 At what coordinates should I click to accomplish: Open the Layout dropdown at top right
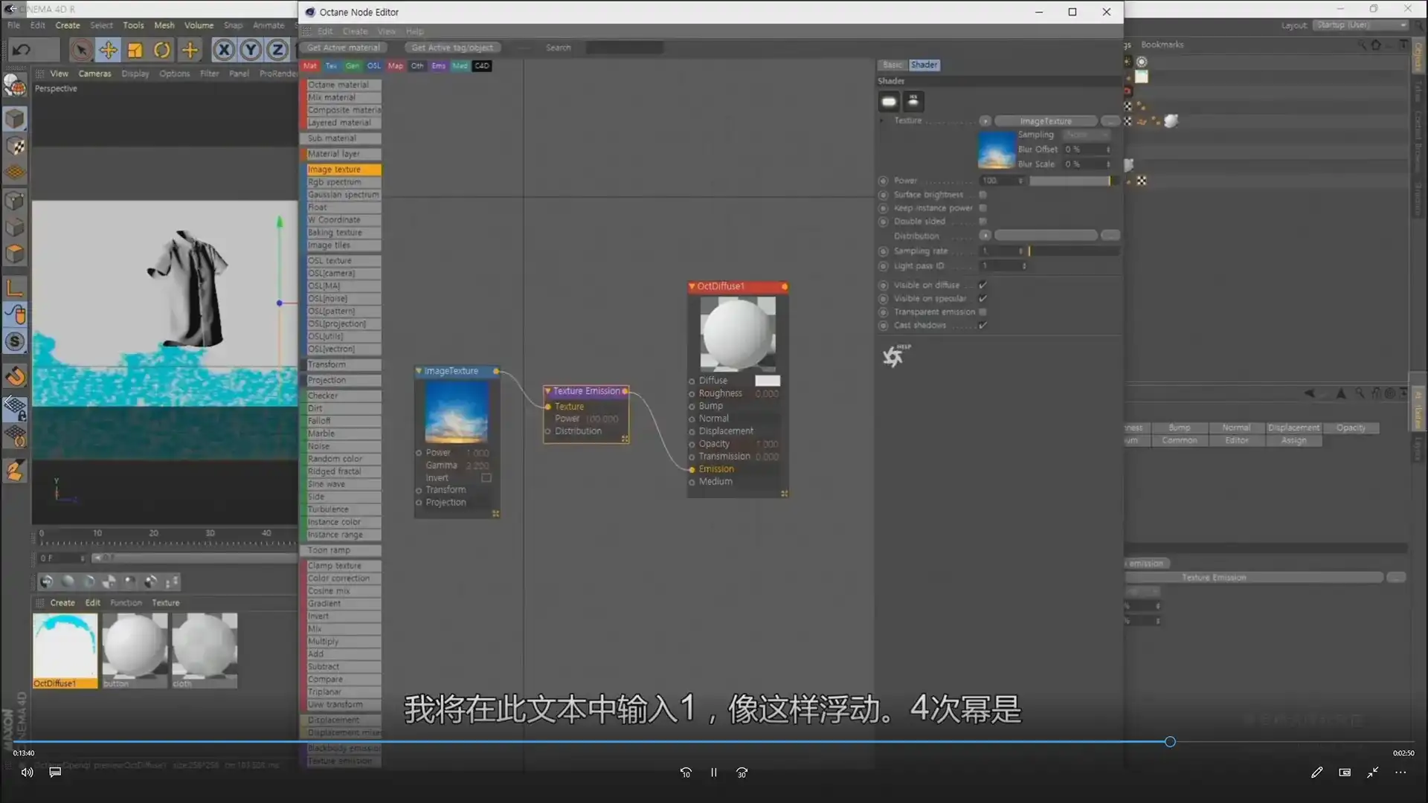click(x=1357, y=25)
